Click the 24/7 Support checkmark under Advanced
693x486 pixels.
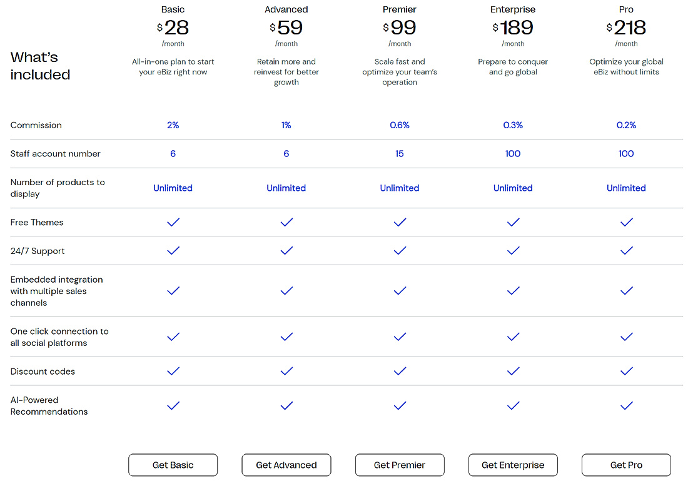tap(286, 251)
